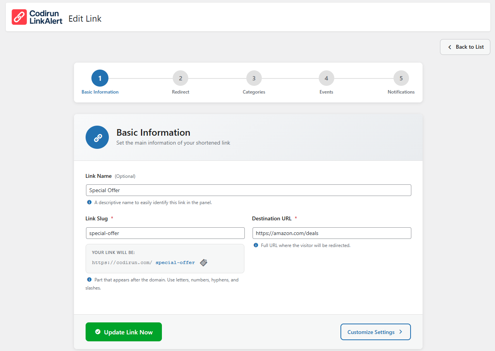Click the info icon below link slug preview
495x351 pixels.
coord(89,279)
